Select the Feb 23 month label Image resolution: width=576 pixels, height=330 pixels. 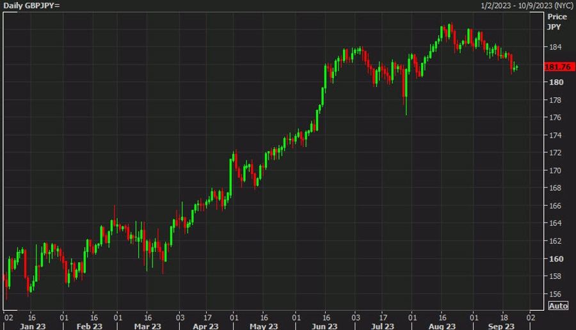(x=89, y=326)
